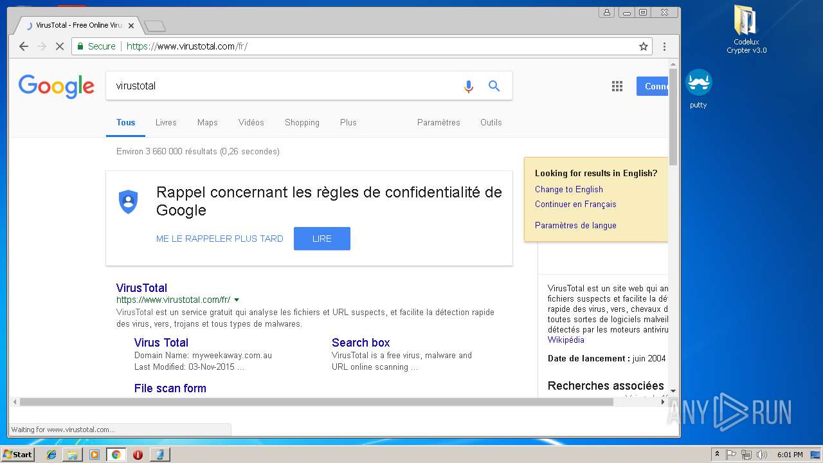Click the browser address bar URL
Viewport: 823px width, 463px height.
click(x=187, y=46)
